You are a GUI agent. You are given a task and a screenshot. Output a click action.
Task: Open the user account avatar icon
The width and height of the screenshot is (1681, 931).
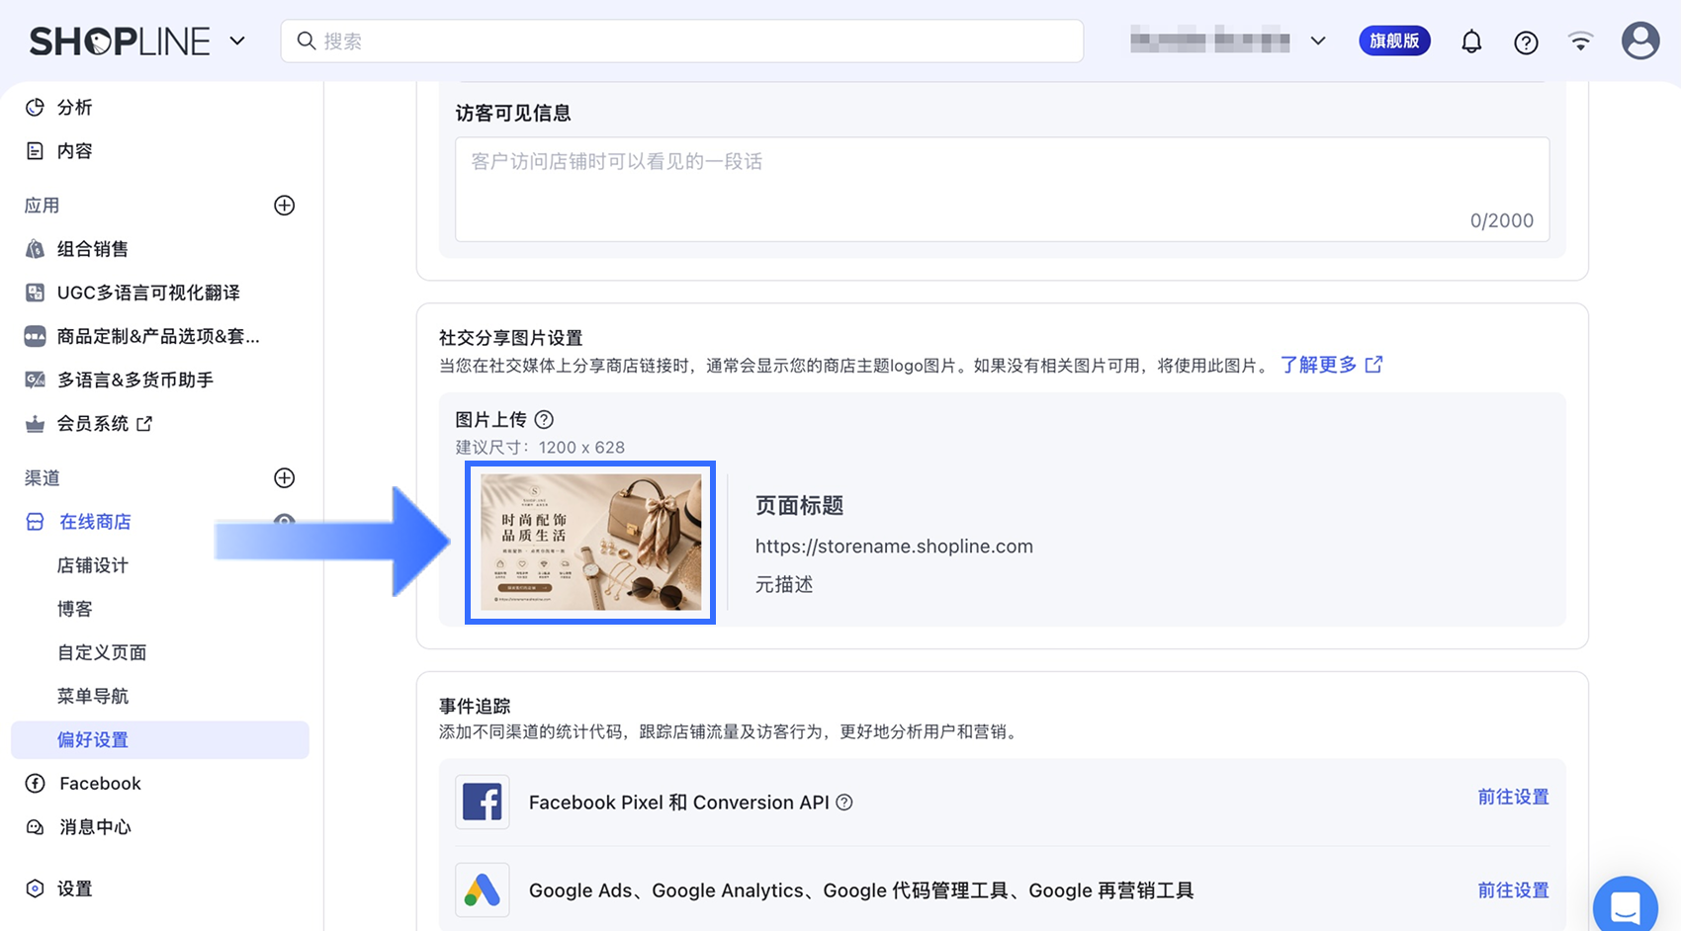click(1640, 41)
